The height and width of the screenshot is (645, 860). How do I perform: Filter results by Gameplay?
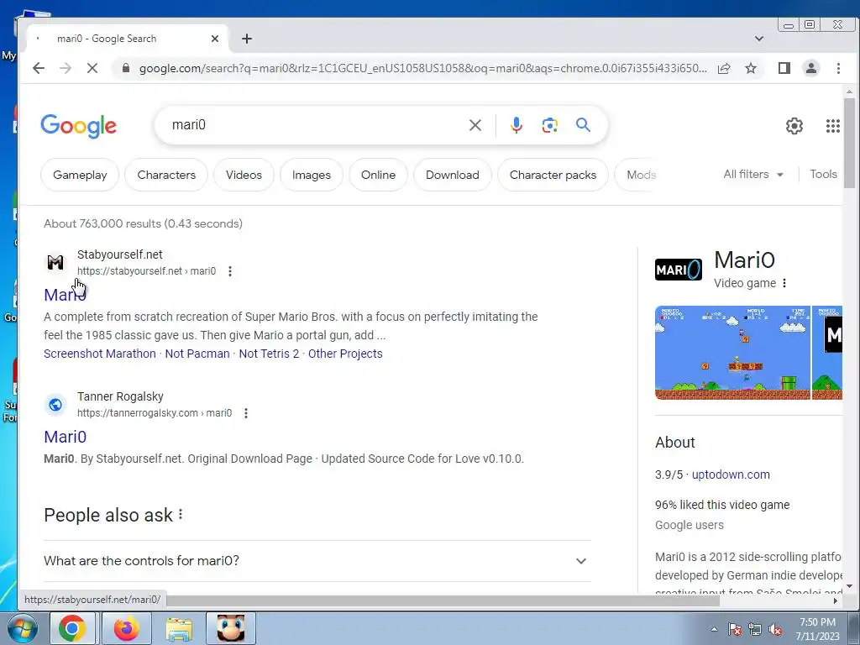(80, 175)
